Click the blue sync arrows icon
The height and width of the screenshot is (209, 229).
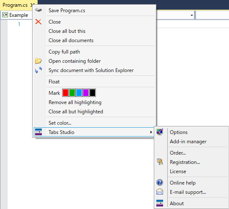pos(38,70)
